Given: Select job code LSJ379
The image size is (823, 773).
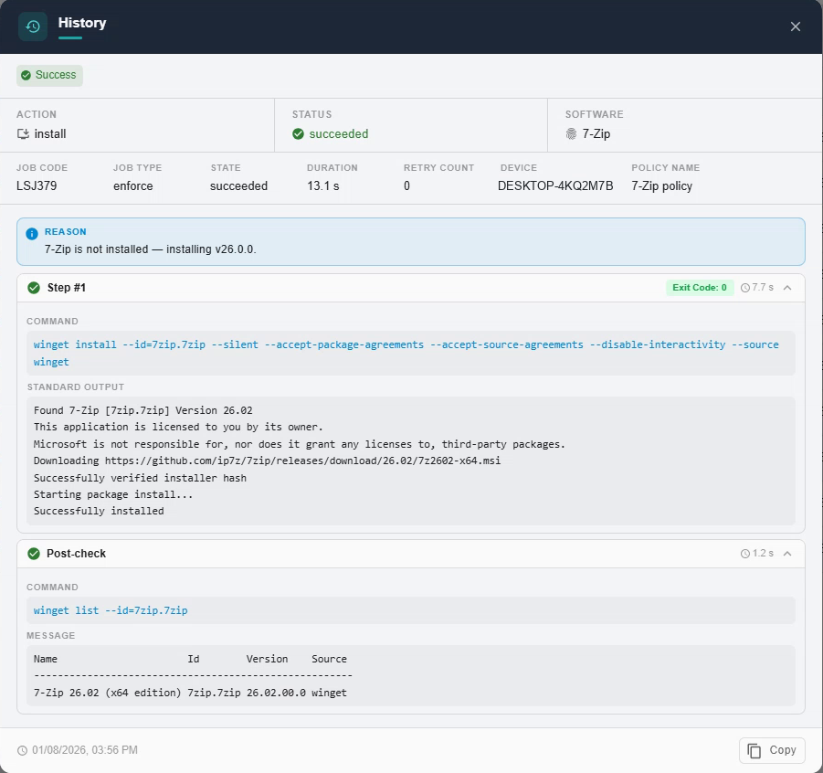Looking at the screenshot, I should (37, 185).
